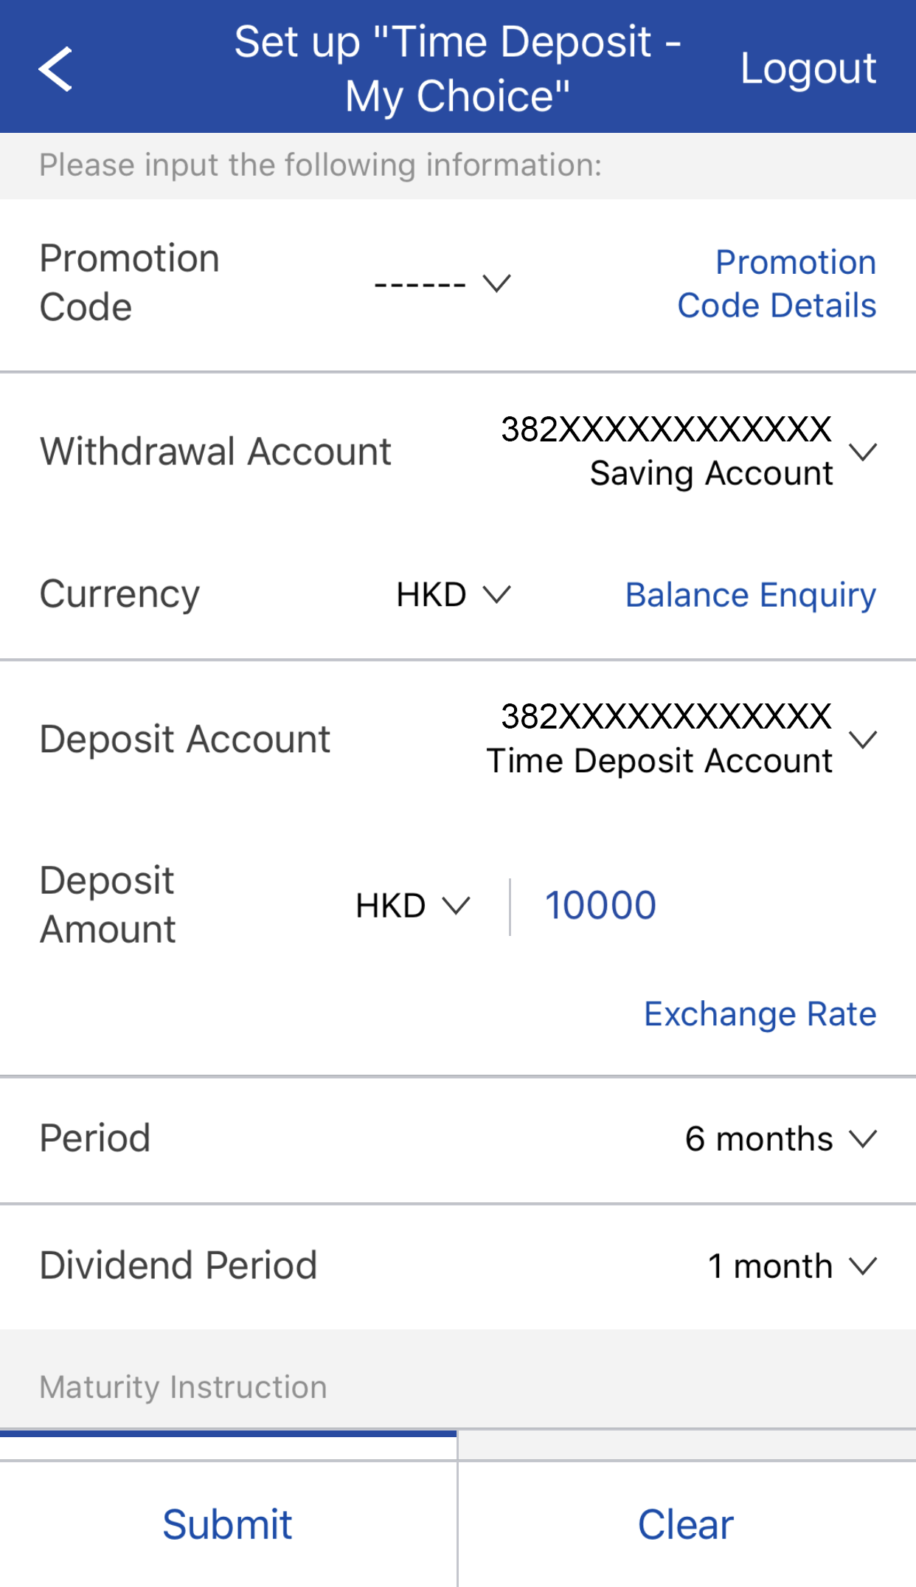View the Exchange Rate link
The image size is (916, 1587).
(x=760, y=1014)
